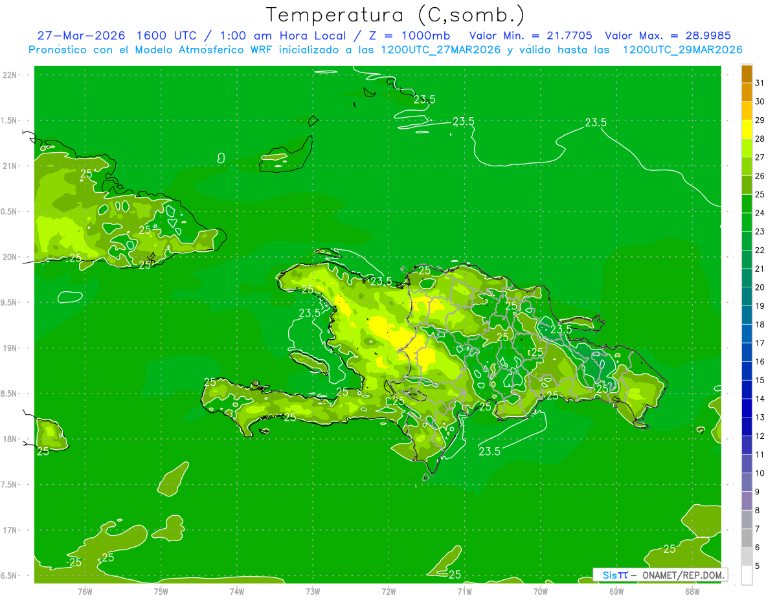Pick the orange legend swatch between 30 and 31
The image size is (777, 600).
coord(747,92)
